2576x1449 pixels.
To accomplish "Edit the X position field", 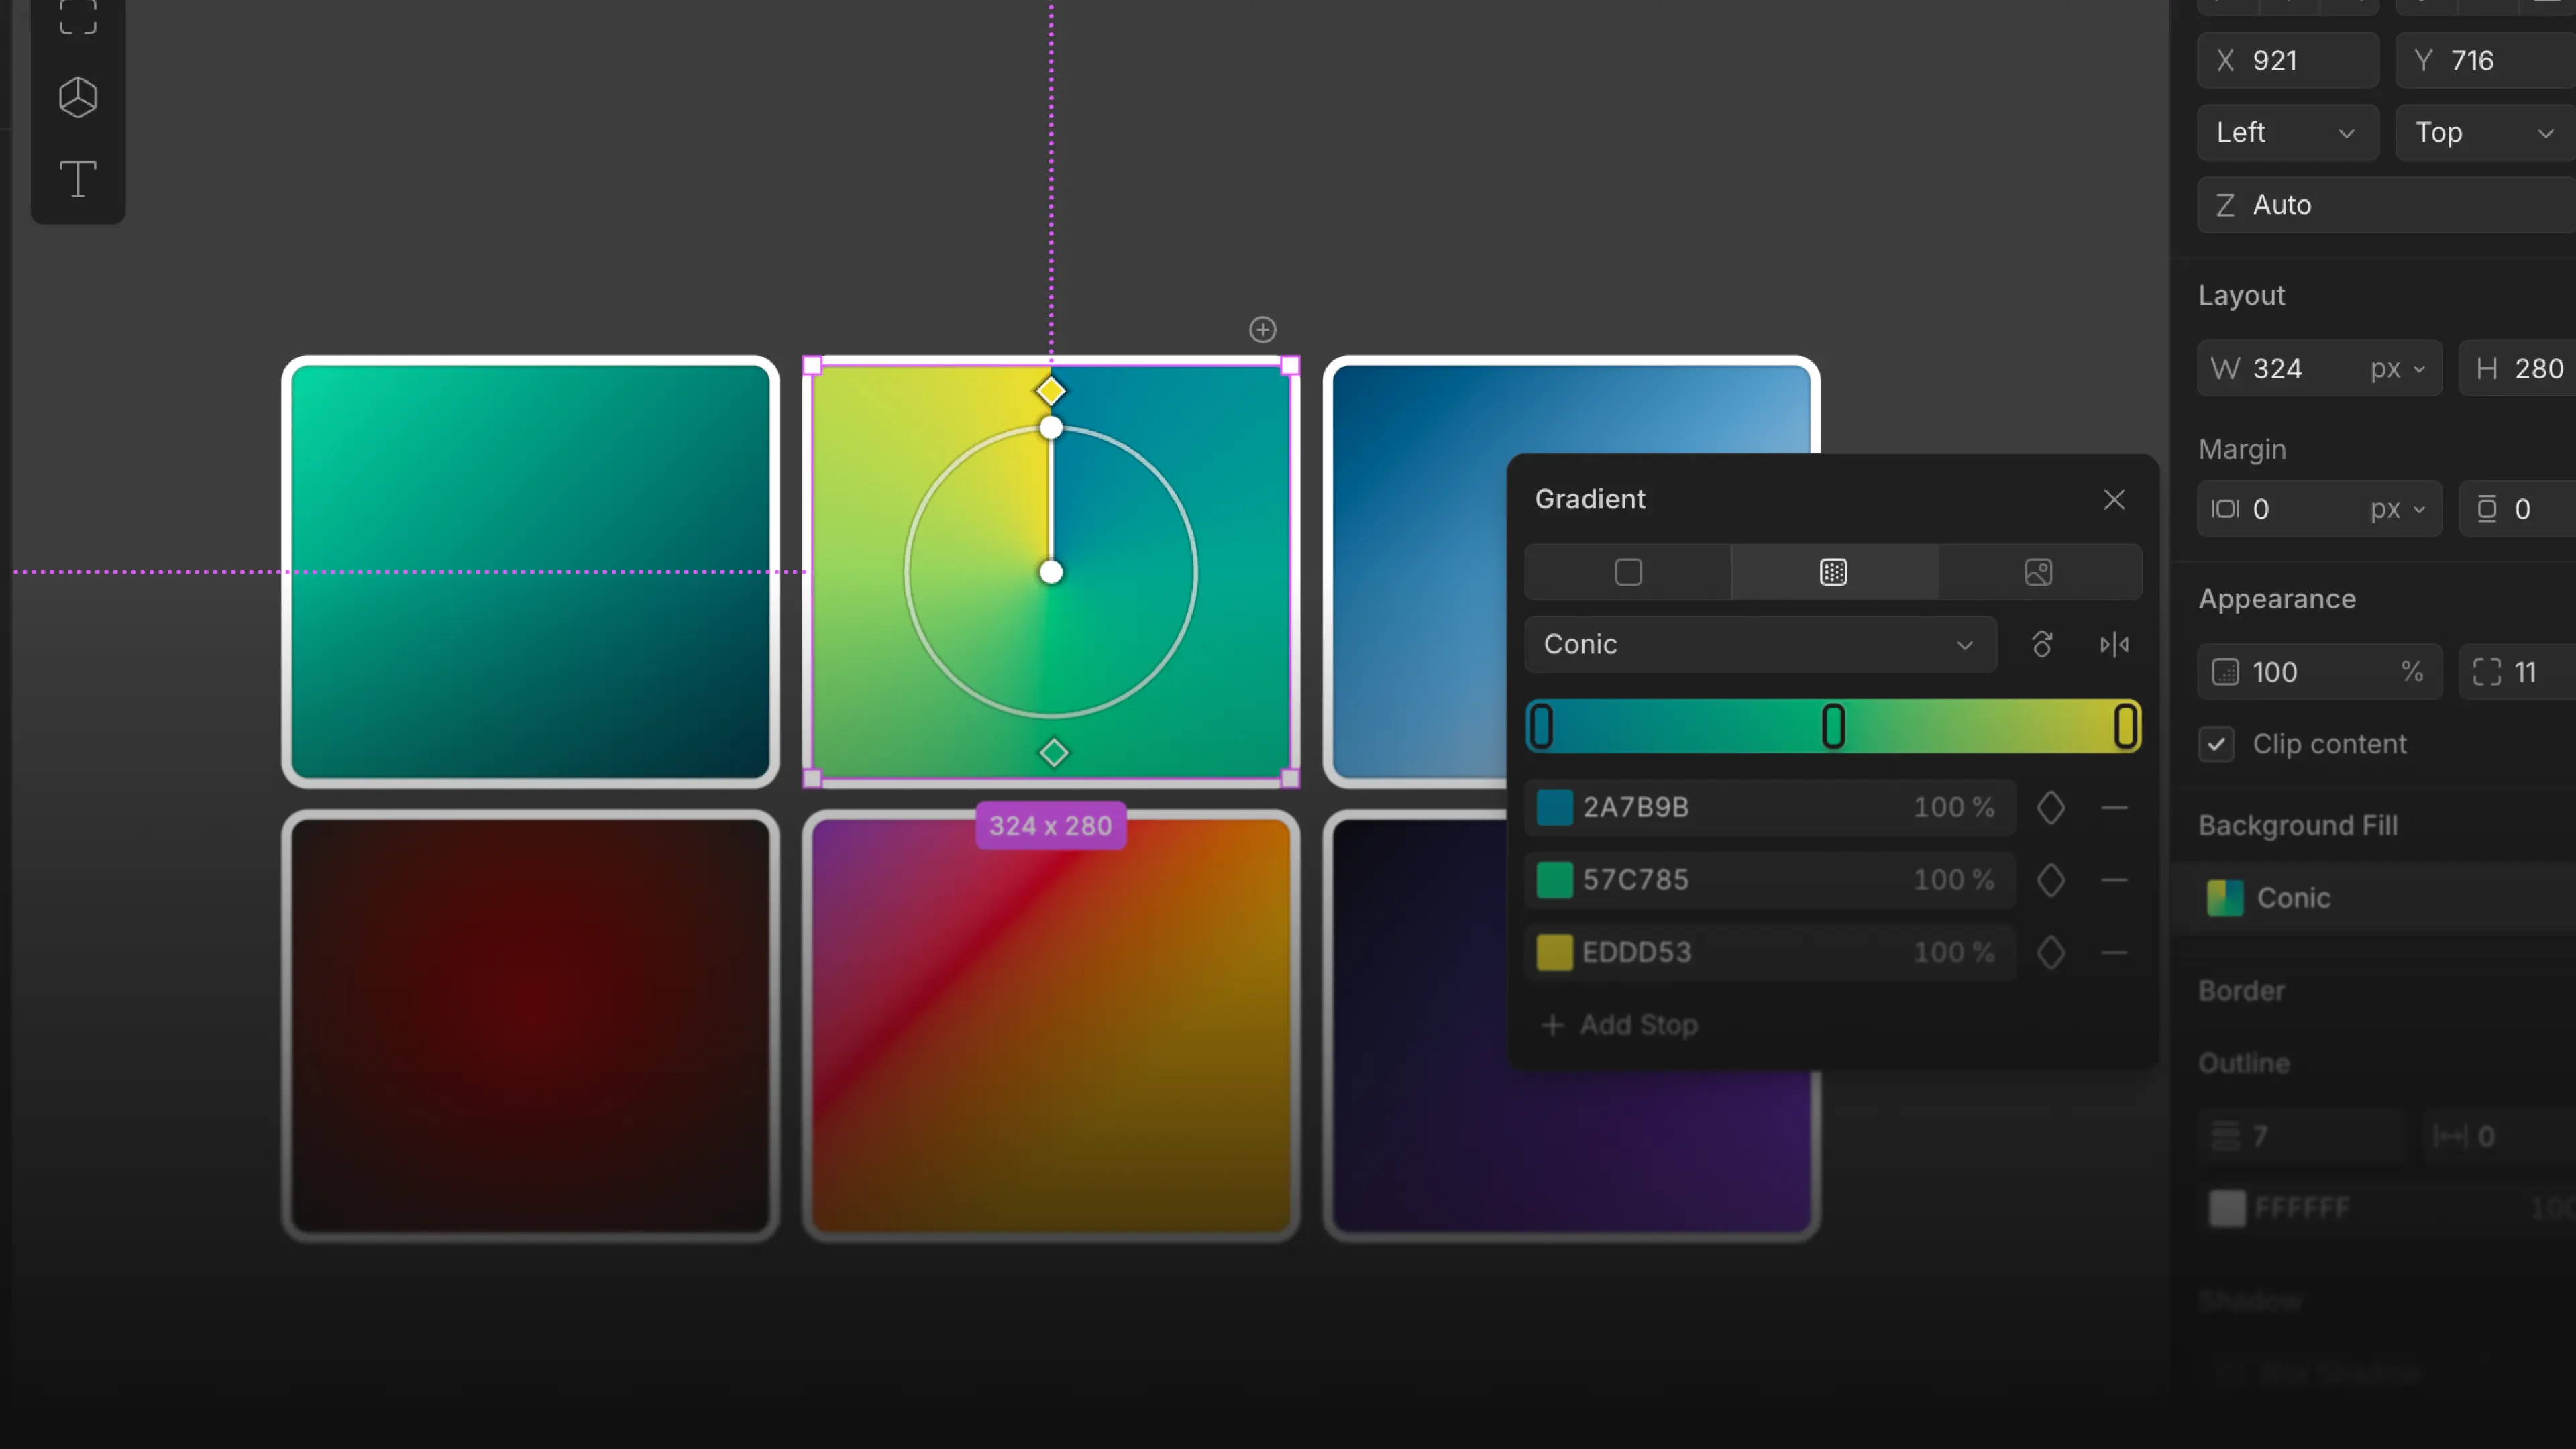I will pyautogui.click(x=2288, y=60).
